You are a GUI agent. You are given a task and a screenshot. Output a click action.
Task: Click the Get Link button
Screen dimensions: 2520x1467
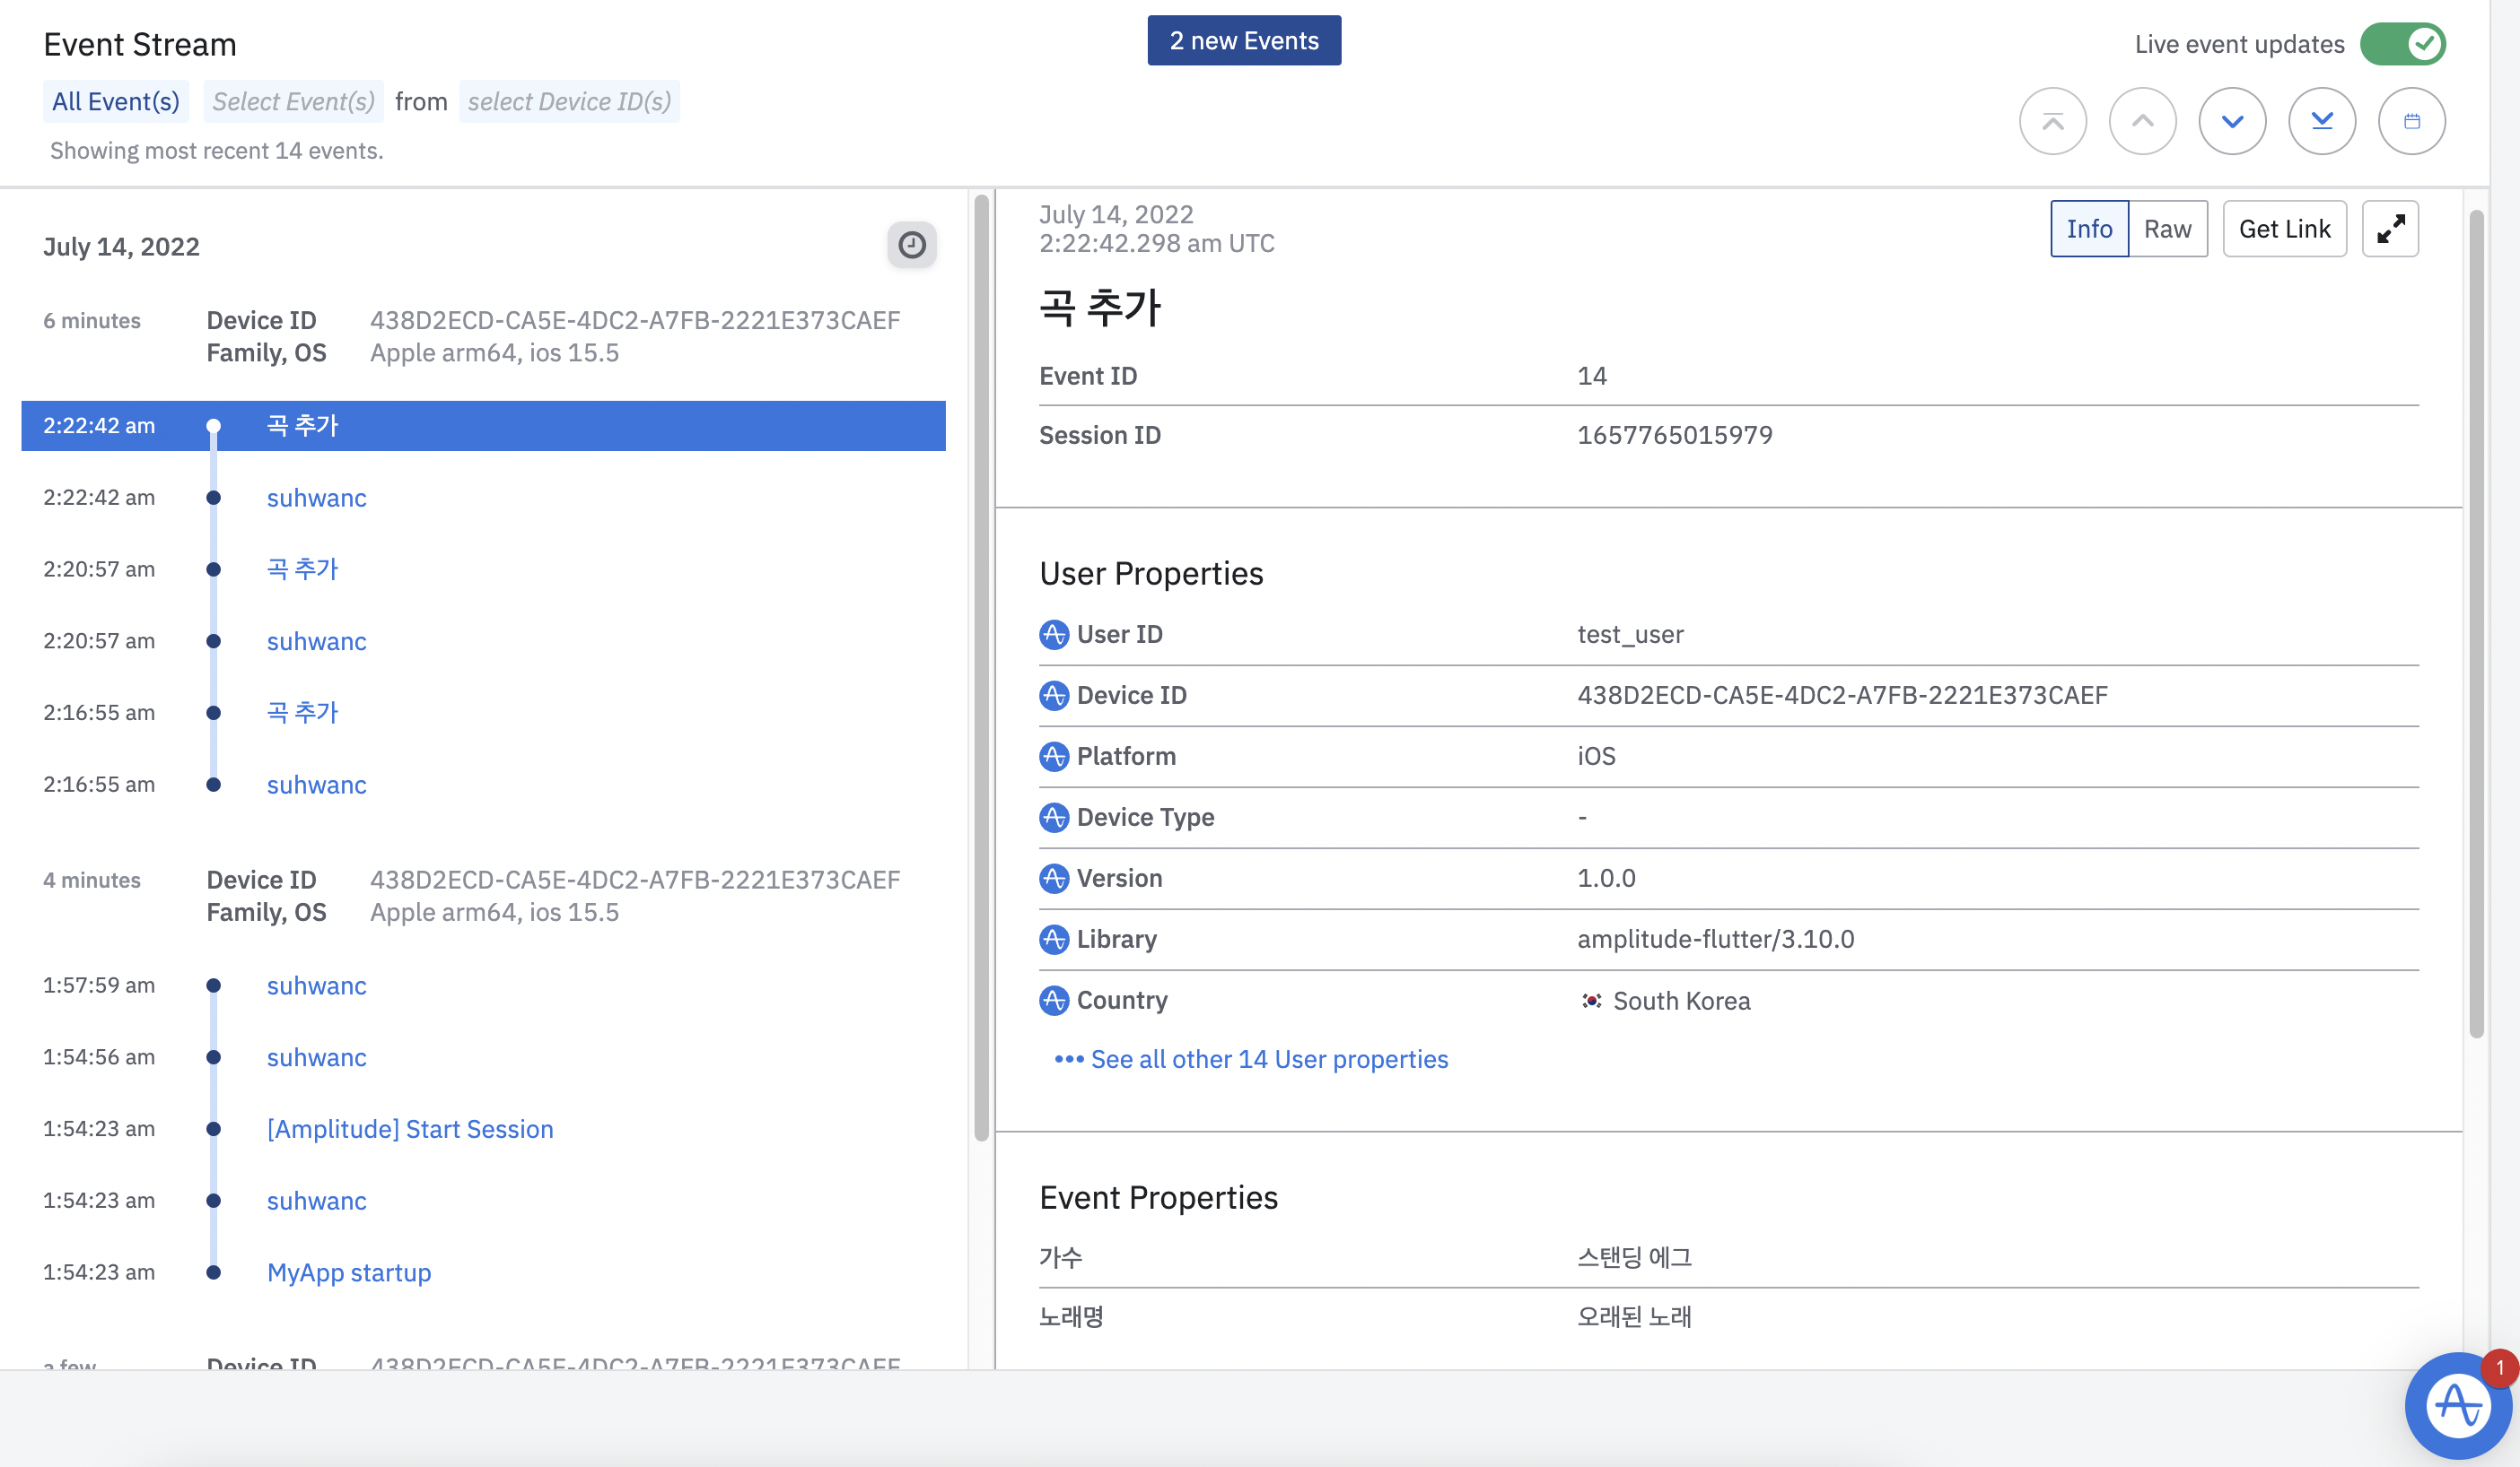pos(2284,229)
